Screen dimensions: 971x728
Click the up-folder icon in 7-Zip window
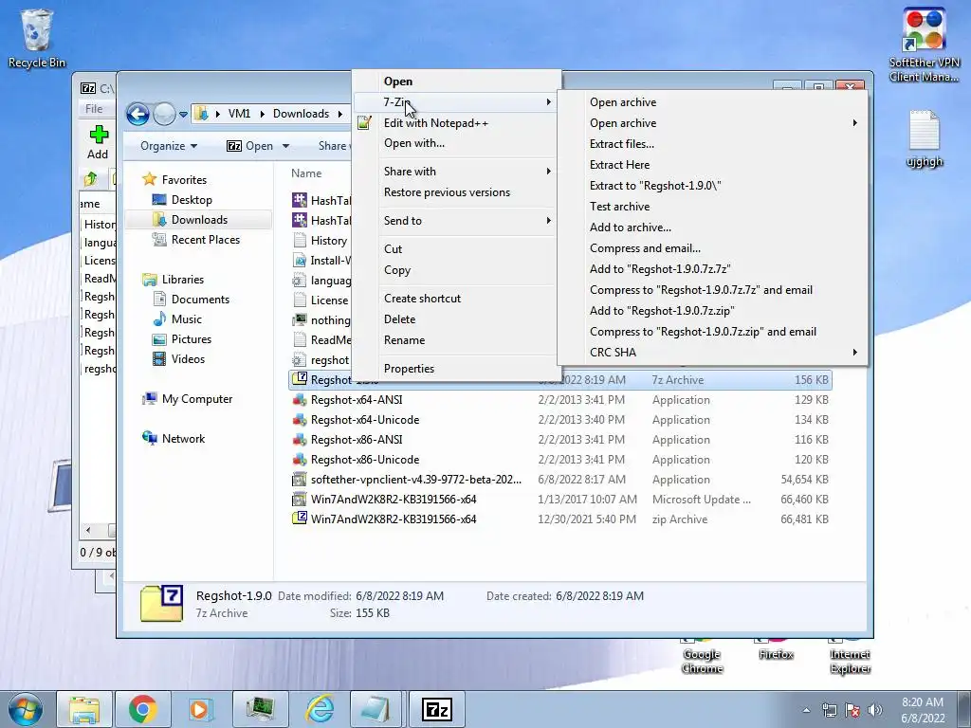coord(90,179)
